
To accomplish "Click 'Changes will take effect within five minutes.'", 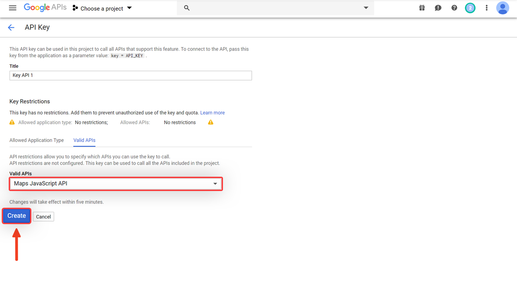I will [x=56, y=202].
